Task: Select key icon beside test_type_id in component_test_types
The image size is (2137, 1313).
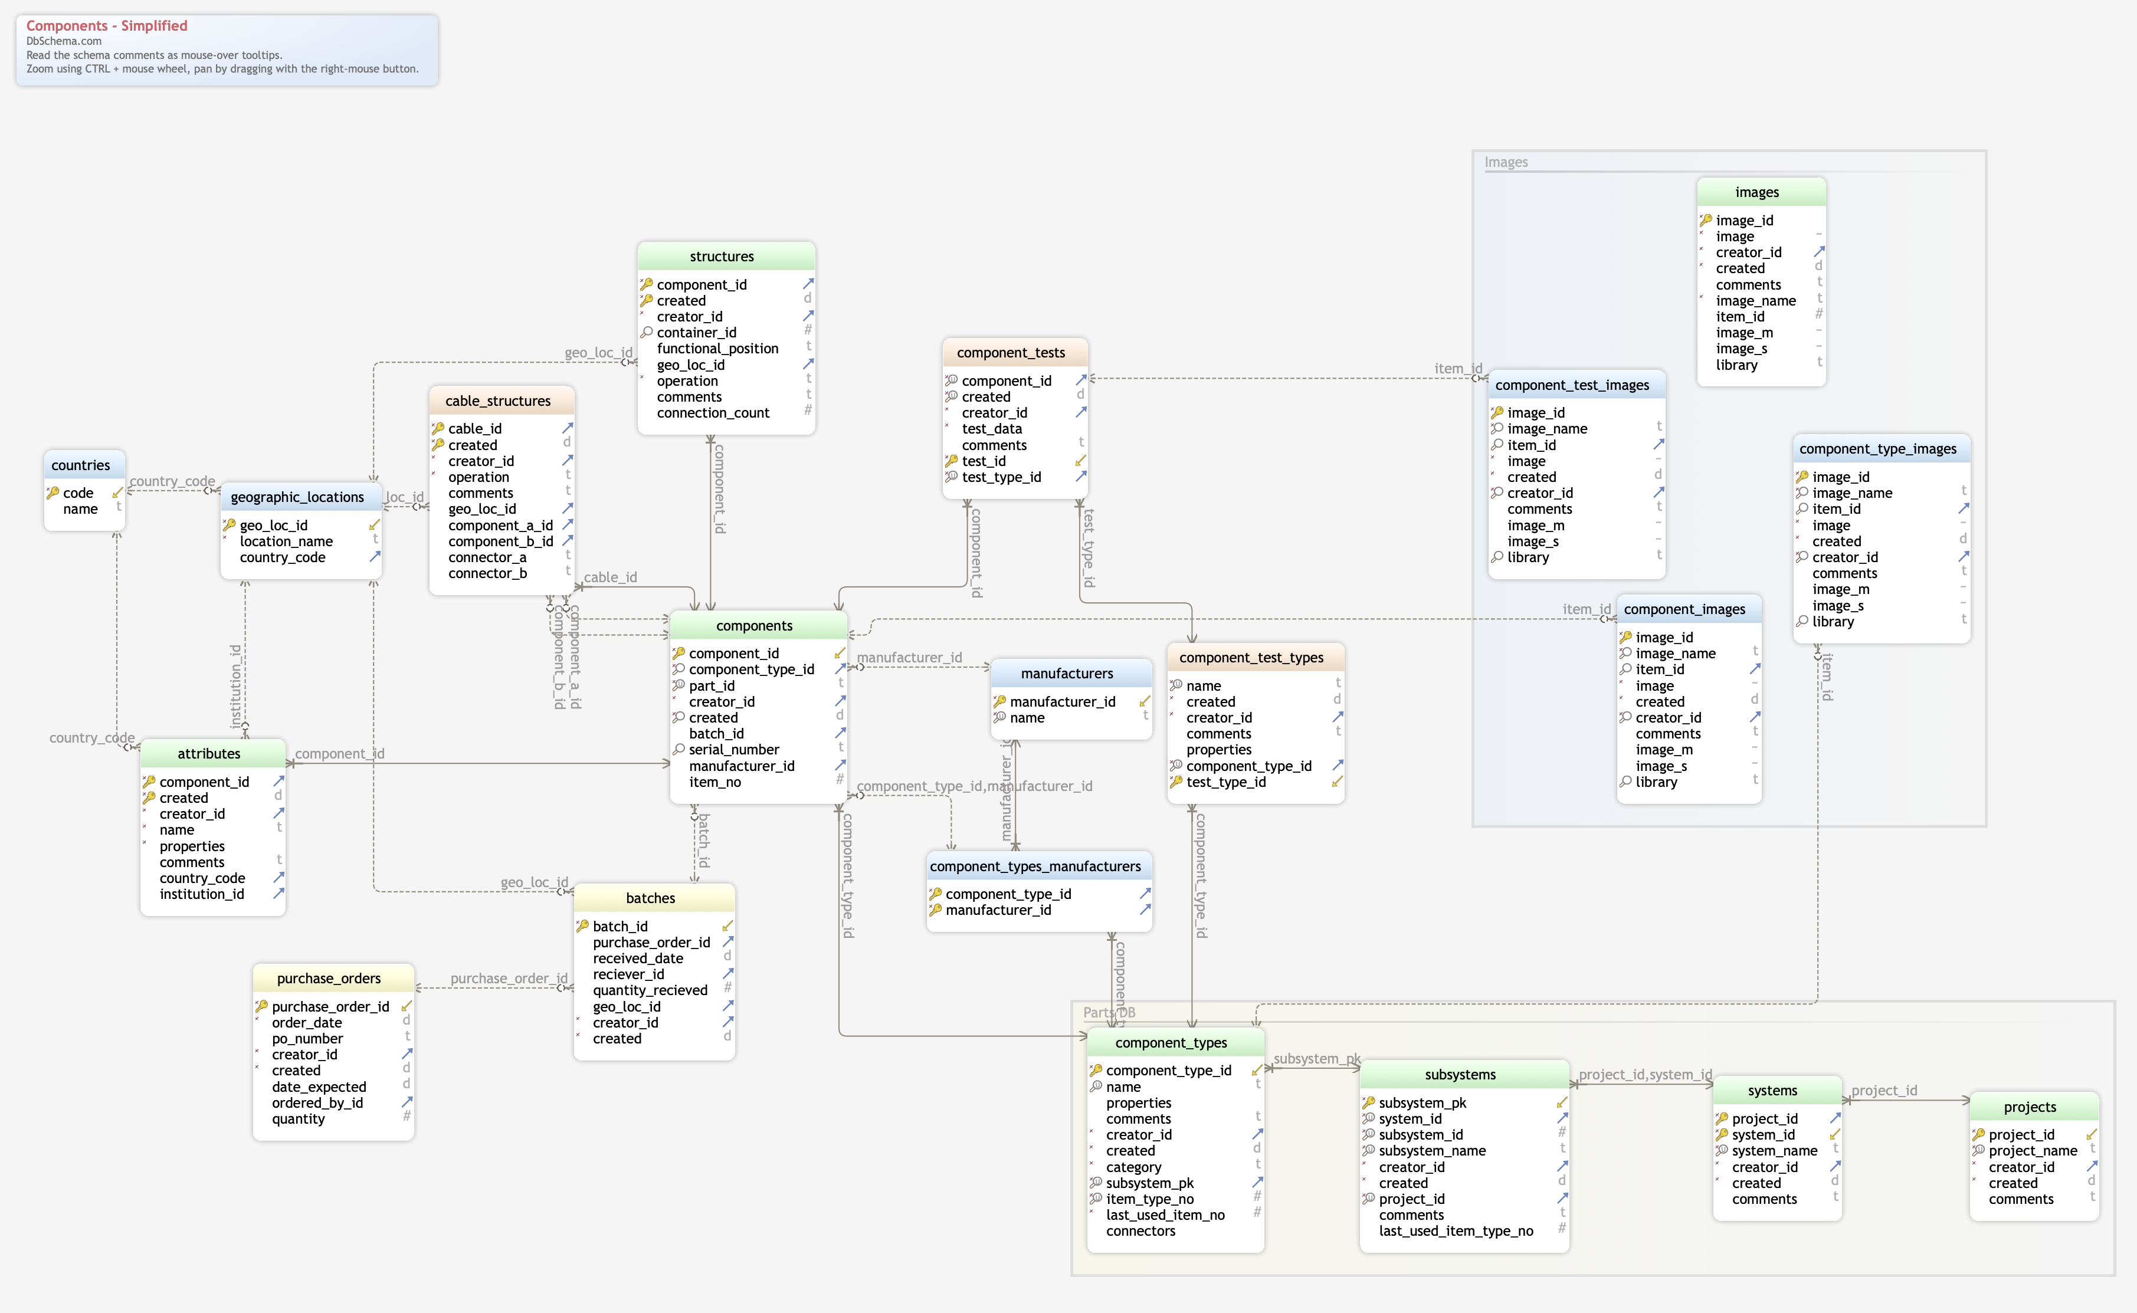Action: pyautogui.click(x=1176, y=782)
